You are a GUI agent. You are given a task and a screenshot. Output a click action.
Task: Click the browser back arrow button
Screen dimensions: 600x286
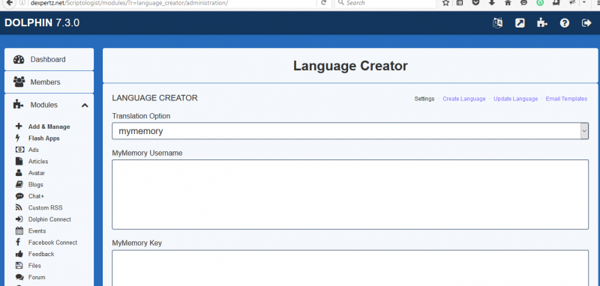(x=10, y=3)
